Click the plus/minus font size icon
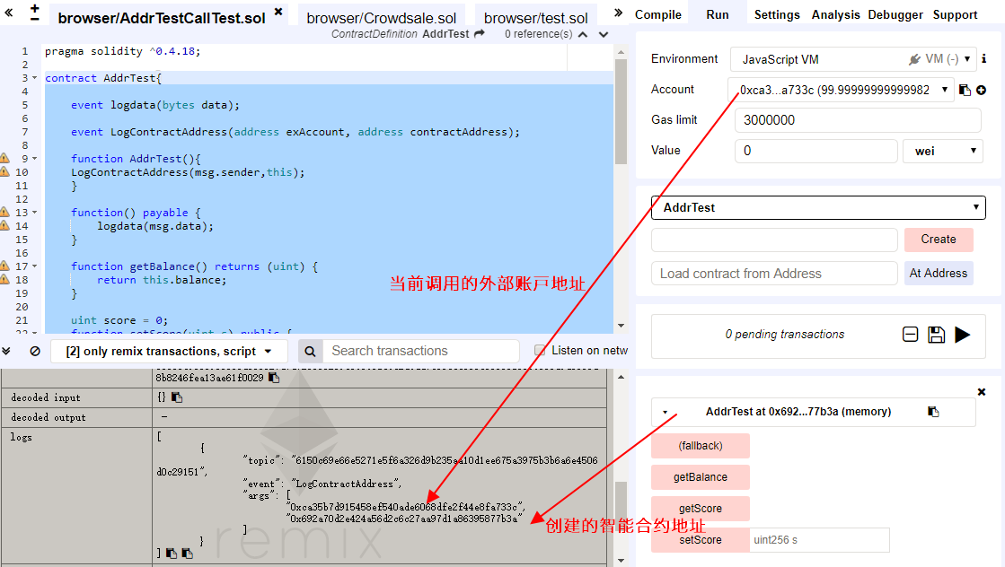 coord(35,13)
